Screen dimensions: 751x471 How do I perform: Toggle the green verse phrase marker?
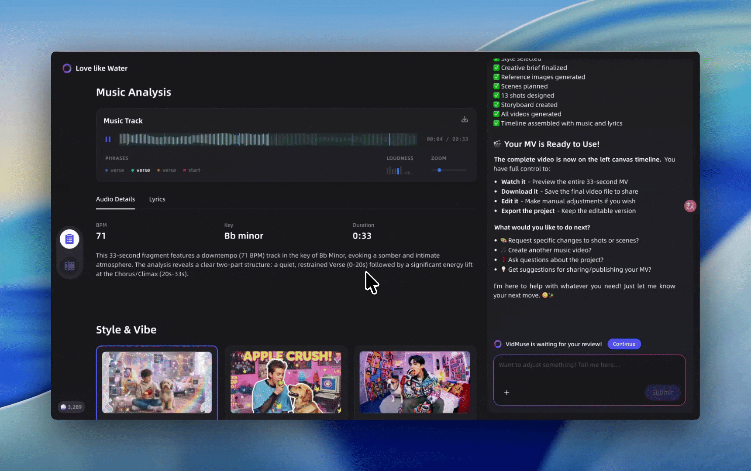coord(141,171)
